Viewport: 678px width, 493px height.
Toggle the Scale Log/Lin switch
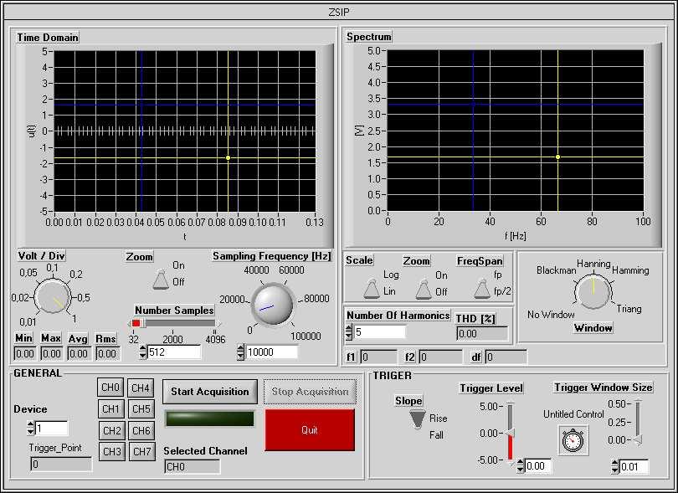(x=372, y=289)
